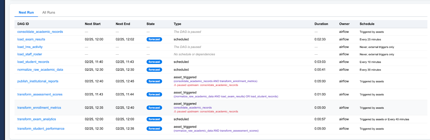Open normalize_raw_academic_data in DAG ID column
Viewport: 430px width, 140px height.
[x=40, y=70]
